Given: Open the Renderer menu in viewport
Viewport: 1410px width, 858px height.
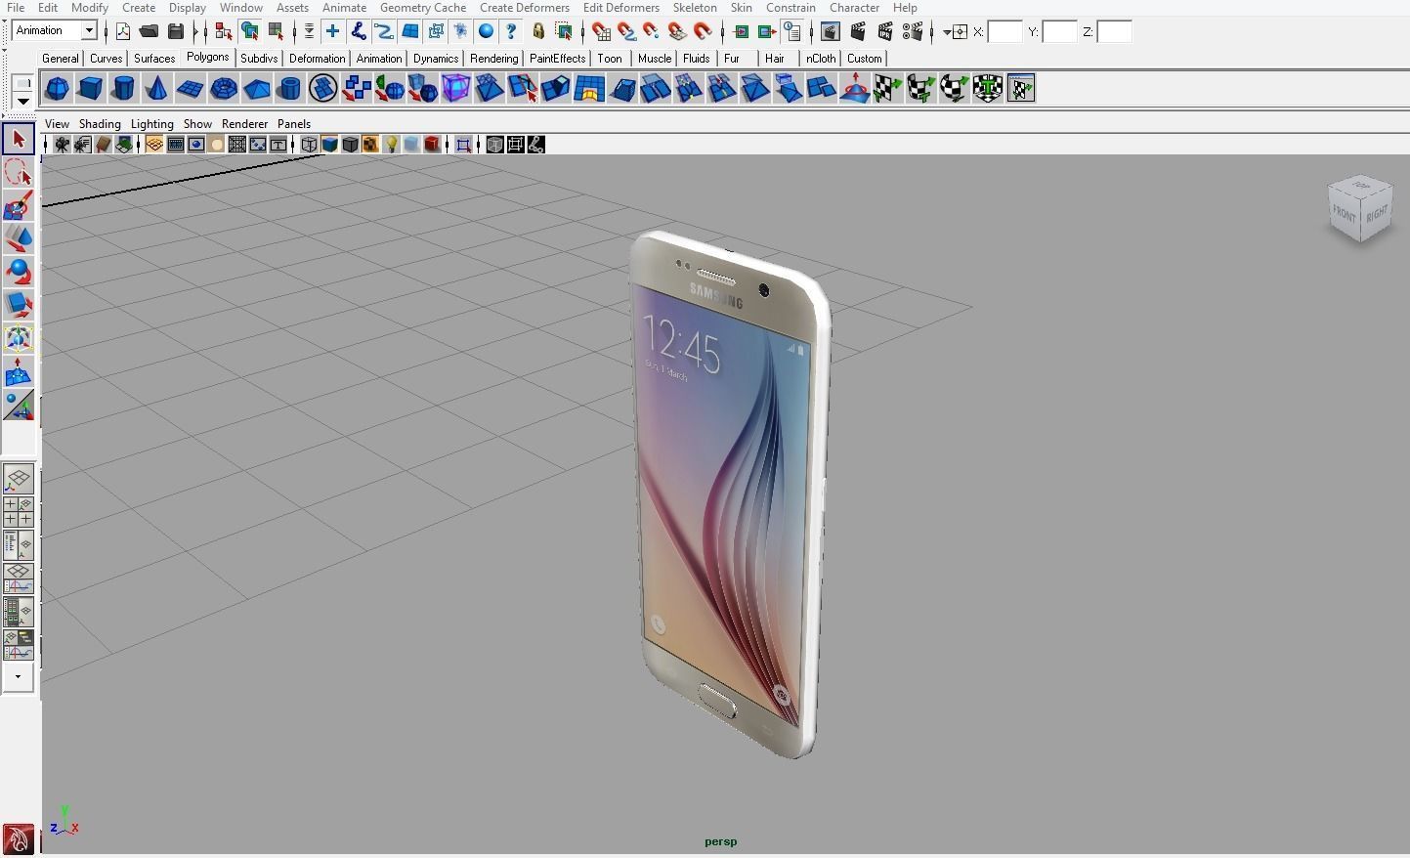Looking at the screenshot, I should tap(244, 124).
